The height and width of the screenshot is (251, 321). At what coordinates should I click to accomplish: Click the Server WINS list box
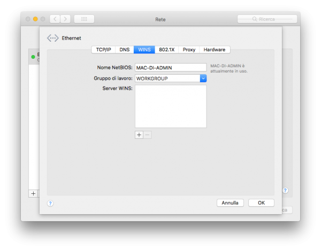point(171,106)
